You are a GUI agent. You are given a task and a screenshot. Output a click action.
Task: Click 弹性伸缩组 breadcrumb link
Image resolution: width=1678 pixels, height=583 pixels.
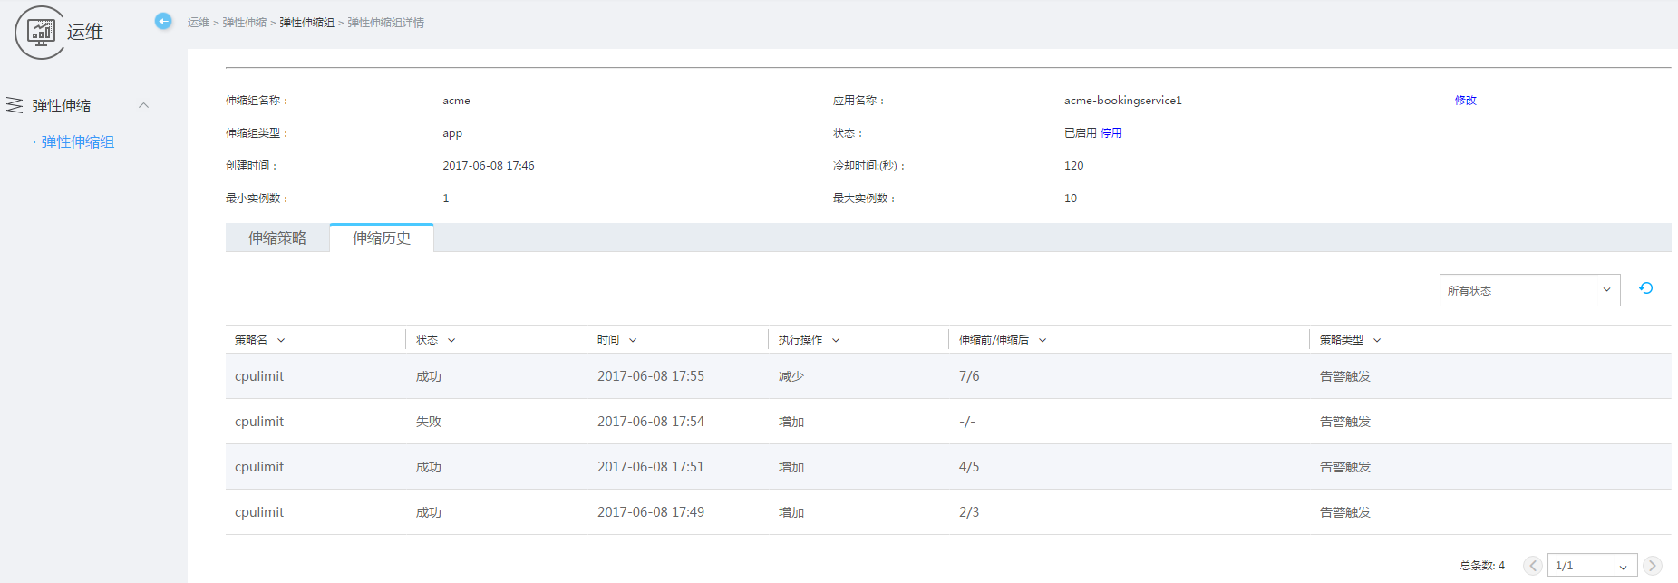tap(306, 23)
